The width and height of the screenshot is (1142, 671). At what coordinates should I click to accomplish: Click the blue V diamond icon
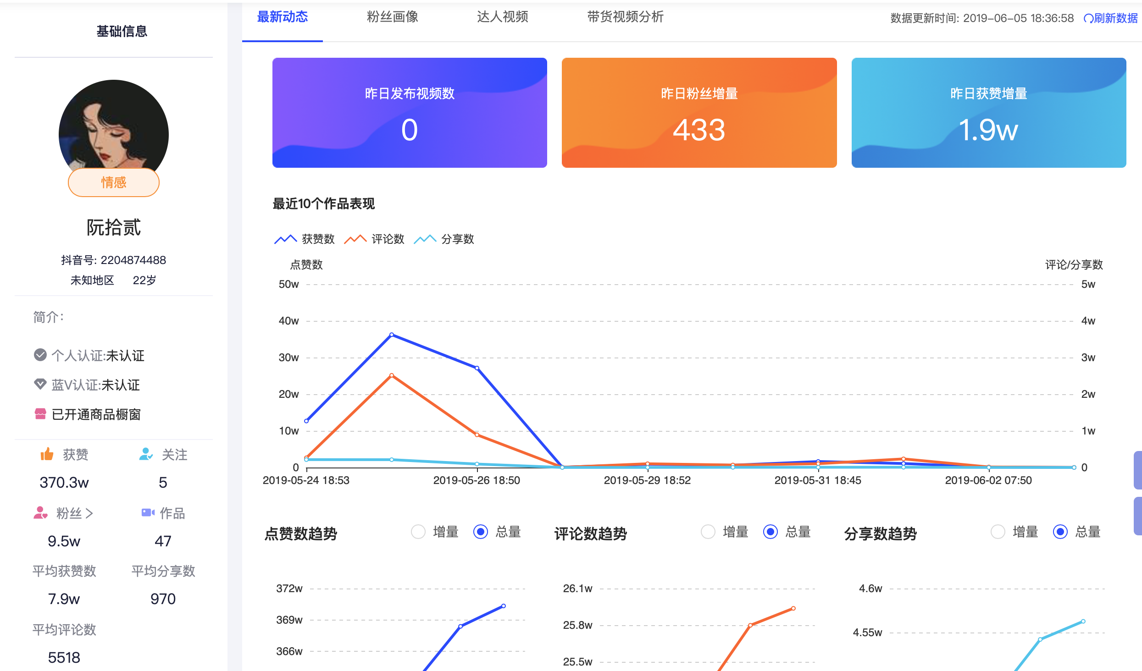(40, 384)
